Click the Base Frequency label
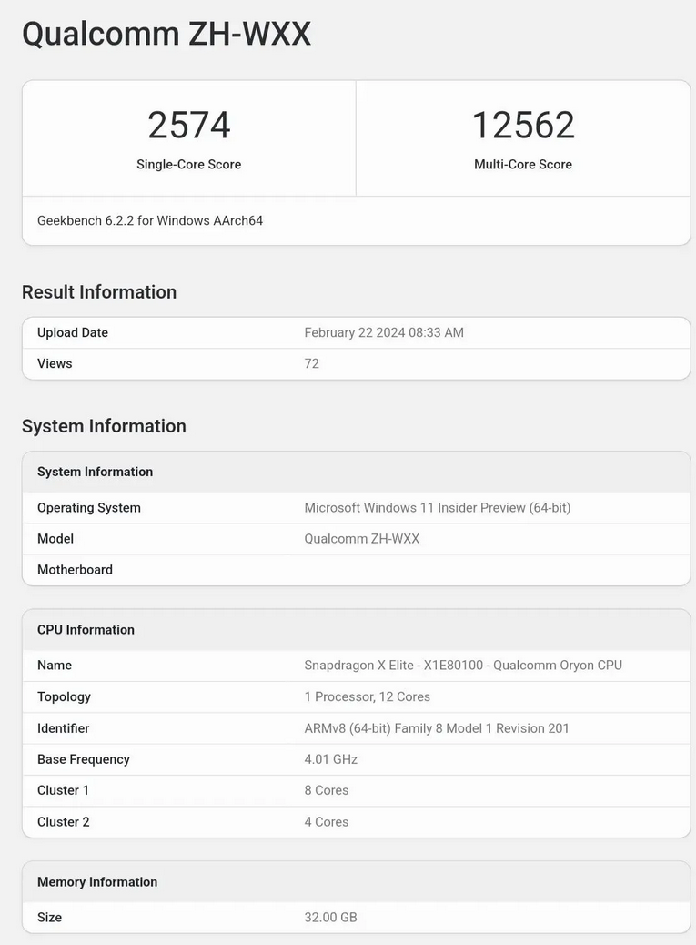Viewport: 696px width, 945px height. [84, 759]
